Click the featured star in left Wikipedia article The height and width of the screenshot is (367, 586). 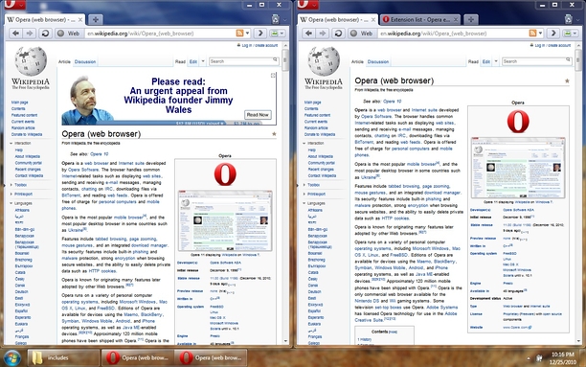274,134
